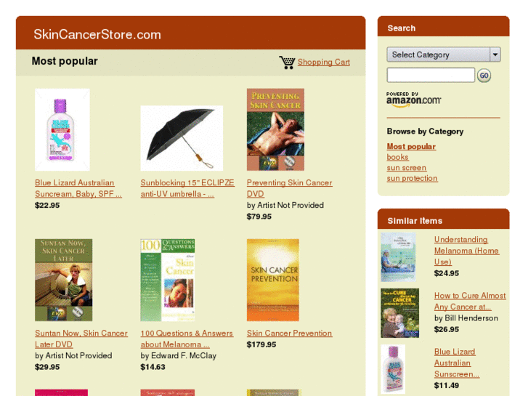
Task: Open Sunblocking 15" ECLIPZE umbrella link
Action: pyautogui.click(x=187, y=188)
